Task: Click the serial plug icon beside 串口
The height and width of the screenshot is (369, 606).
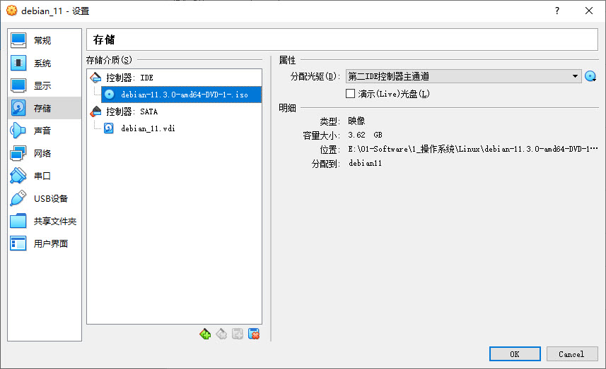Action: point(18,176)
